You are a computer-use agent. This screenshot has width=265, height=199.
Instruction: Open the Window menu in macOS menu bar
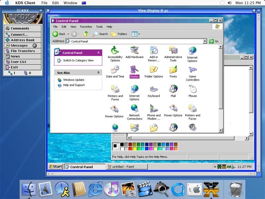(70, 3)
